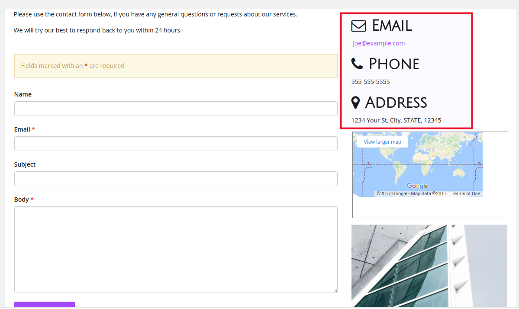Click the EMAIL heading text
Viewport: 519px width, 309px height.
click(x=392, y=26)
